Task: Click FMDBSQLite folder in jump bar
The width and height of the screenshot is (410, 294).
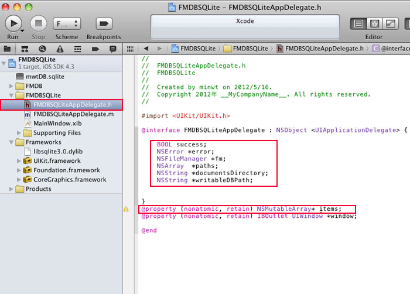Action: (x=246, y=49)
